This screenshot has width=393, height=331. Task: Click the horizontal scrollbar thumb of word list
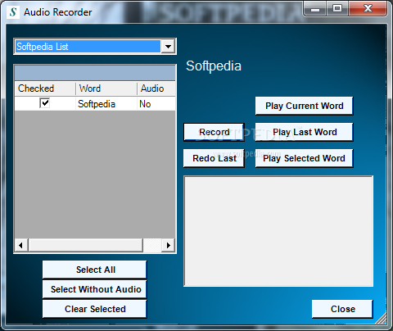(85, 245)
